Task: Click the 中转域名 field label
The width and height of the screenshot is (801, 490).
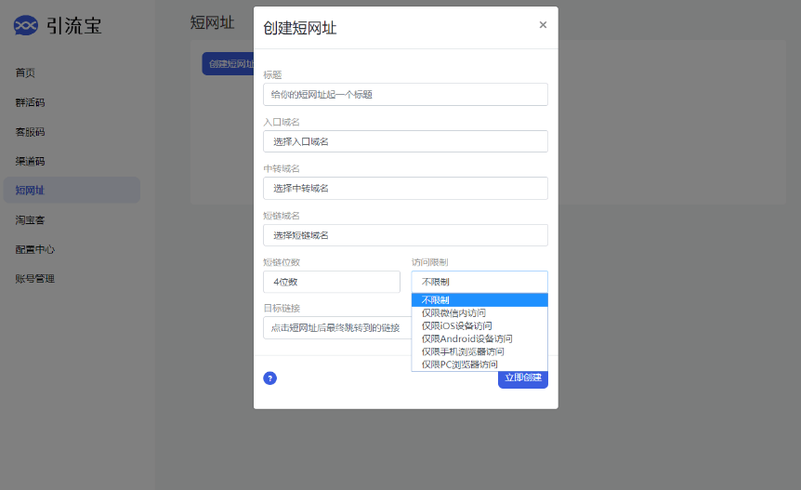Action: click(282, 168)
